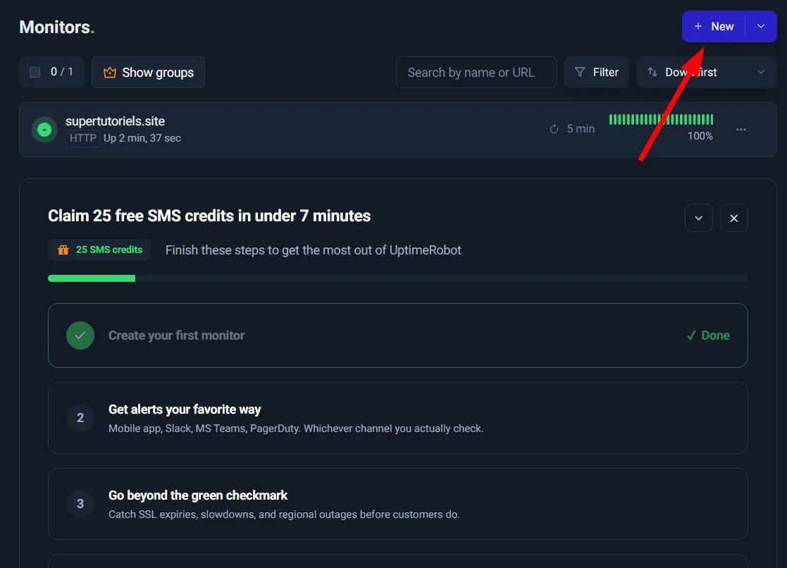Viewport: 787px width, 568px height.
Task: Click the step 3 number circle
Action: click(x=80, y=504)
